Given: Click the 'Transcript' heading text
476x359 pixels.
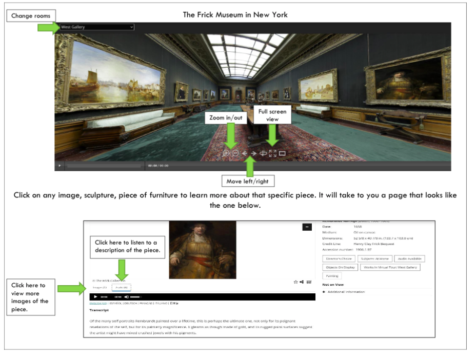Looking at the screenshot, I should click(x=99, y=310).
